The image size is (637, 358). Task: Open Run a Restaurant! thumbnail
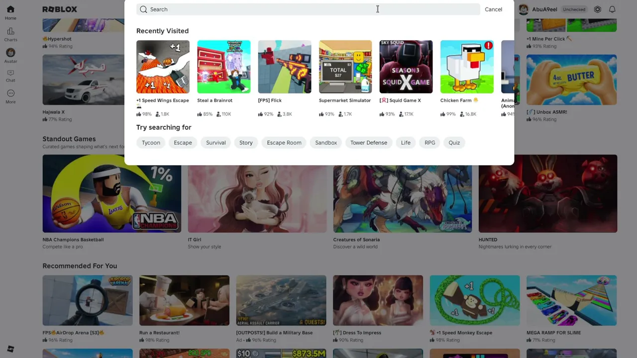[x=184, y=300]
